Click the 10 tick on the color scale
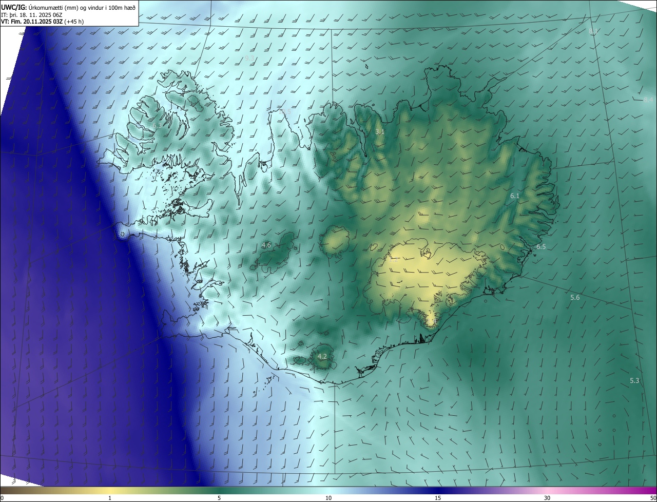Viewport: 657px width, 502px height. point(328,498)
